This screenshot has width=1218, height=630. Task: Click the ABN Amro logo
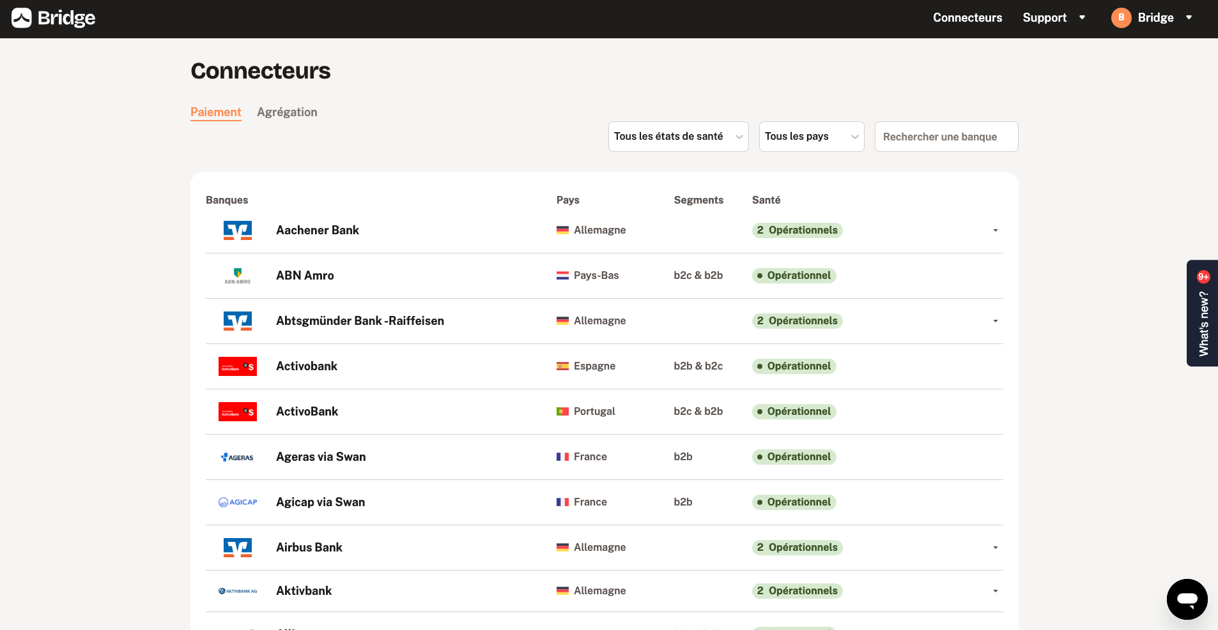pyautogui.click(x=238, y=276)
